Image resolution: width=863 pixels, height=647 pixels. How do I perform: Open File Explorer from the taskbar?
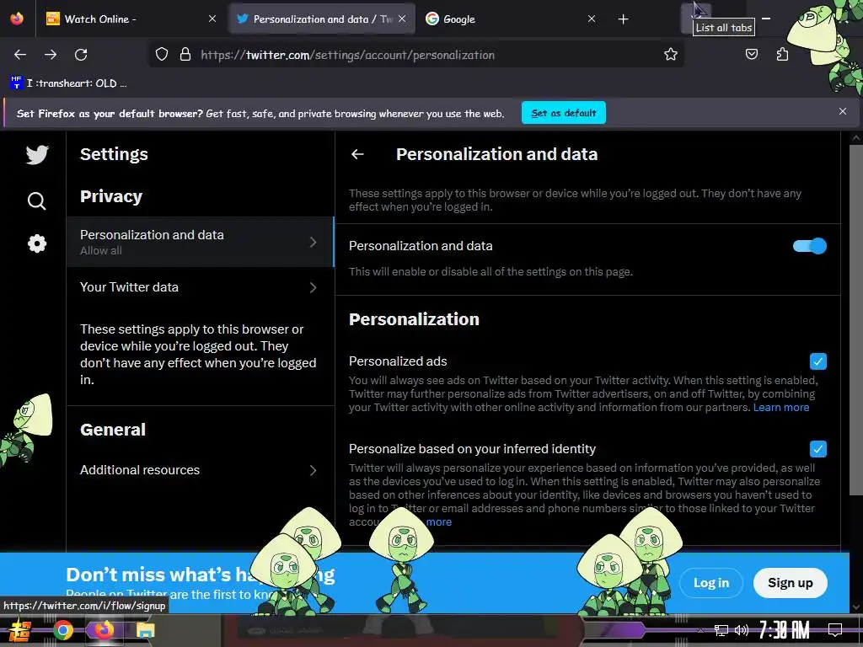point(145,630)
